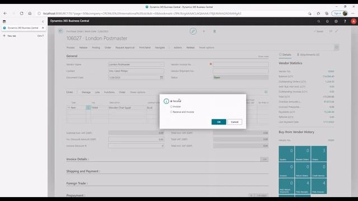Image resolution: width=358 pixels, height=201 pixels.
Task: Show fewer options in main action bar
Action: tap(206, 47)
